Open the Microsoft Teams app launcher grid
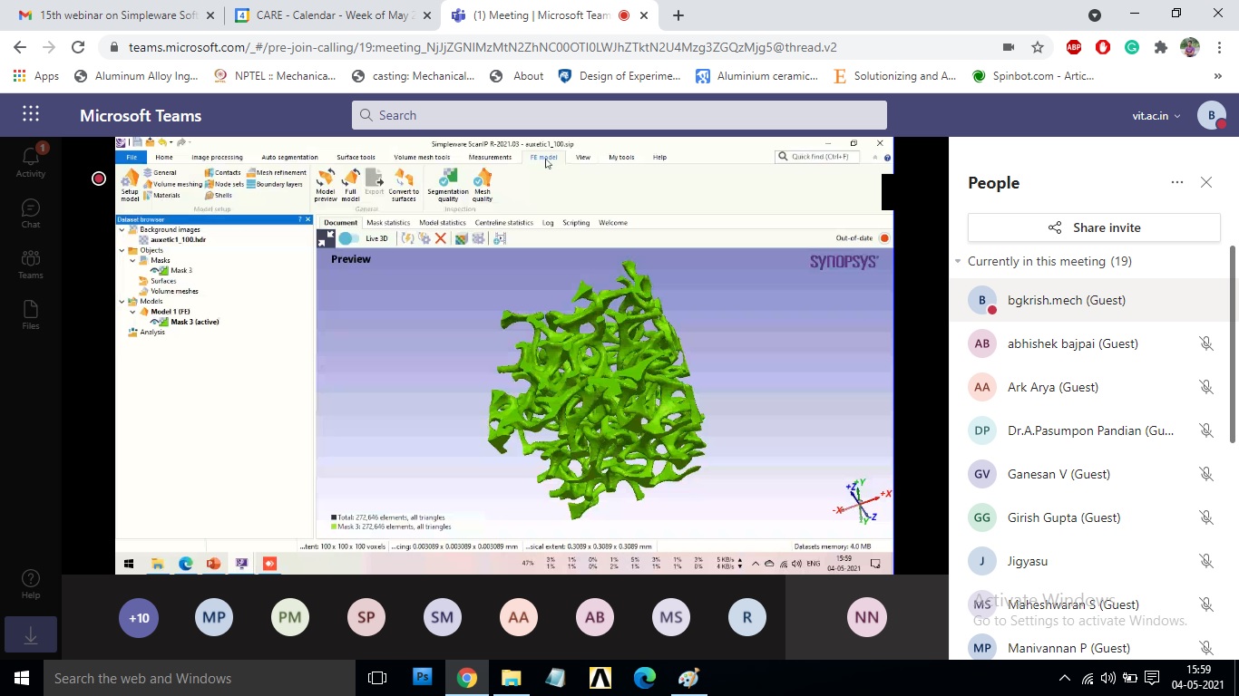Screen dimensions: 1239x696 (31, 114)
